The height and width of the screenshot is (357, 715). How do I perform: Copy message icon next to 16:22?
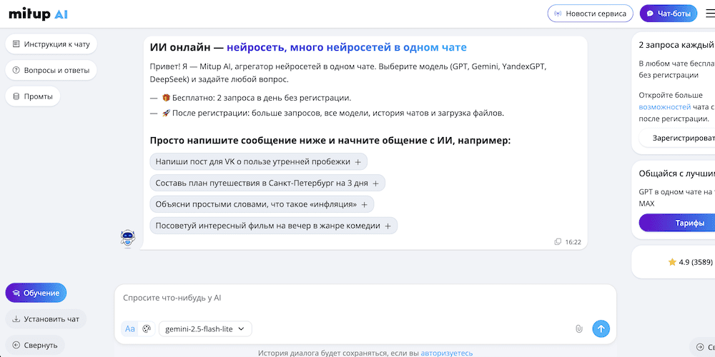coord(557,242)
